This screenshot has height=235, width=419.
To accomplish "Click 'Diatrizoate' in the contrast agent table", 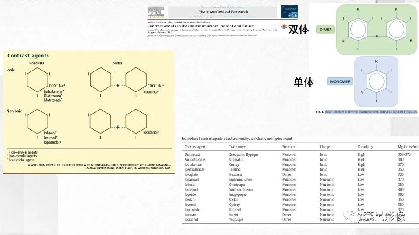I will [x=192, y=154].
